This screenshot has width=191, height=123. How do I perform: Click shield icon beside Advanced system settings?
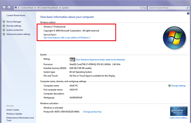click(x=4, y=34)
